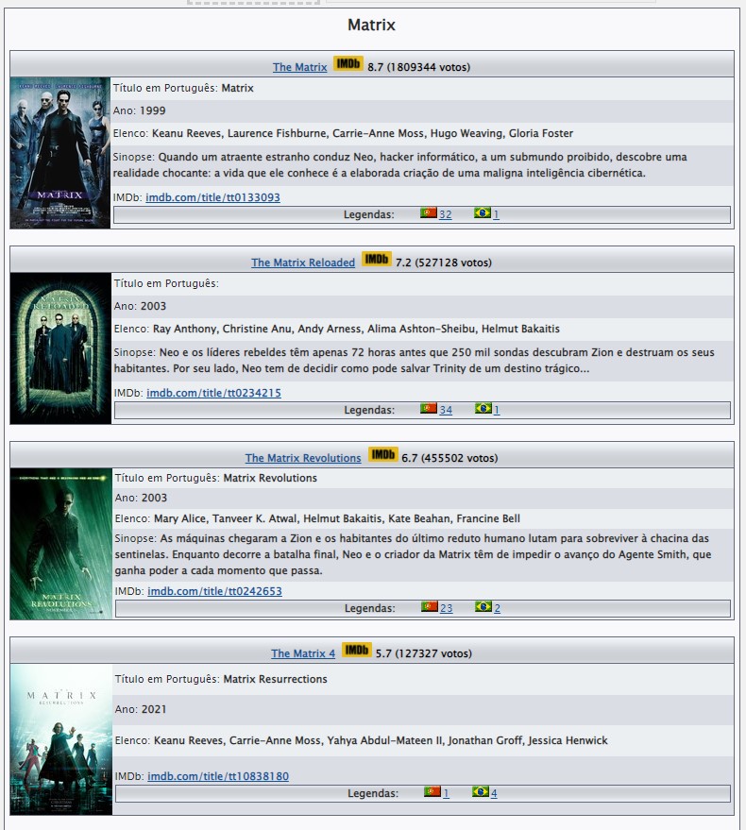746x830 pixels.
Task: Click Brazil flag in The Matrix 4 subtitles row
Action: [x=481, y=791]
